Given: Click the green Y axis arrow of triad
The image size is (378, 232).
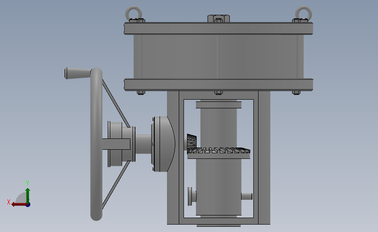Looking at the screenshot, I should (x=28, y=195).
